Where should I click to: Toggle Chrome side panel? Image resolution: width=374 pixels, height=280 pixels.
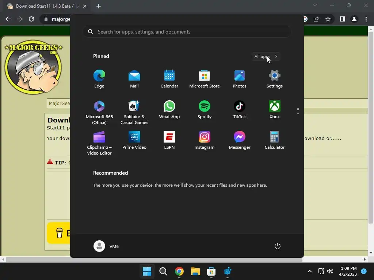point(343,19)
